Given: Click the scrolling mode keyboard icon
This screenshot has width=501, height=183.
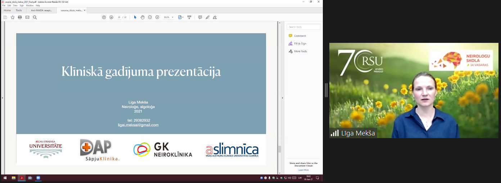Looking at the screenshot, I should click(189, 17).
